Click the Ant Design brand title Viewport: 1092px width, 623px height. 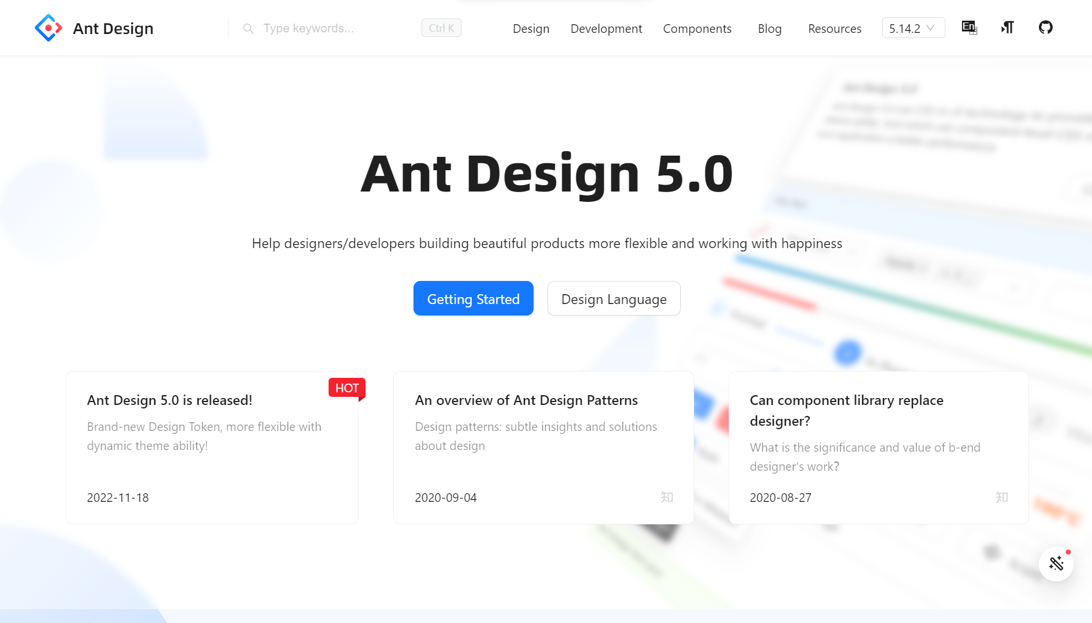pyautogui.click(x=113, y=28)
